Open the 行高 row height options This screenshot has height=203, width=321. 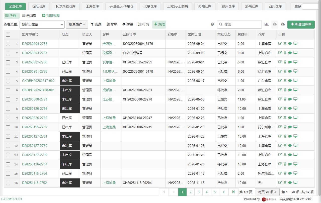coord(143,24)
